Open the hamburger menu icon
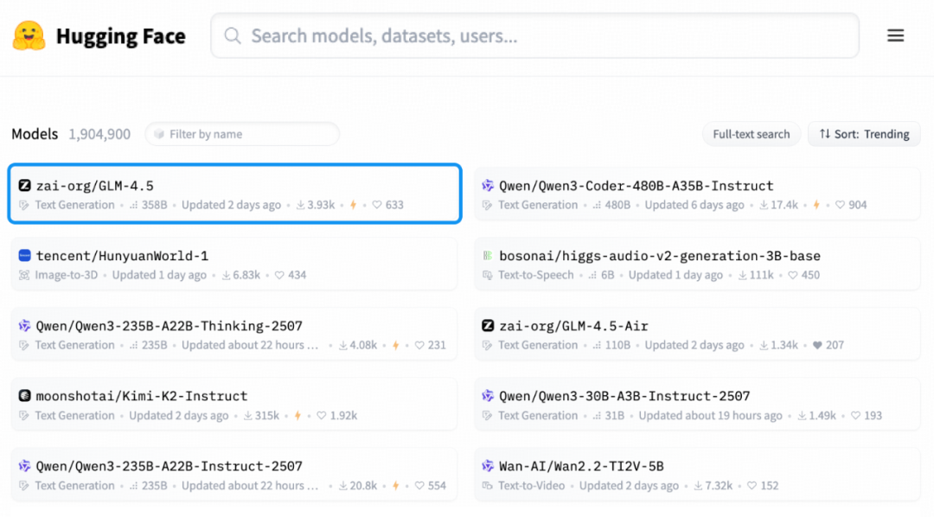Image resolution: width=934 pixels, height=517 pixels. (x=895, y=35)
